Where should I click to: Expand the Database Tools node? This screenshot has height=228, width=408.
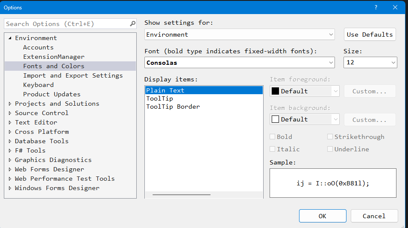tap(10, 141)
